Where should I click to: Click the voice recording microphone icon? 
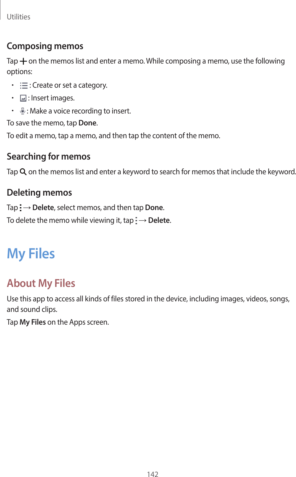(x=22, y=111)
